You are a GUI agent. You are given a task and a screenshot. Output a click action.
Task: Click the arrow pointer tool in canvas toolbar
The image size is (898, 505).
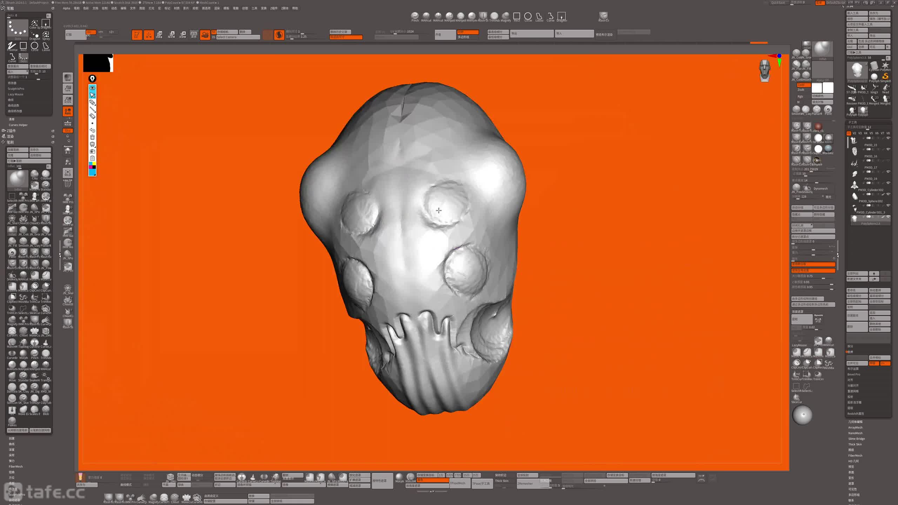click(x=92, y=95)
